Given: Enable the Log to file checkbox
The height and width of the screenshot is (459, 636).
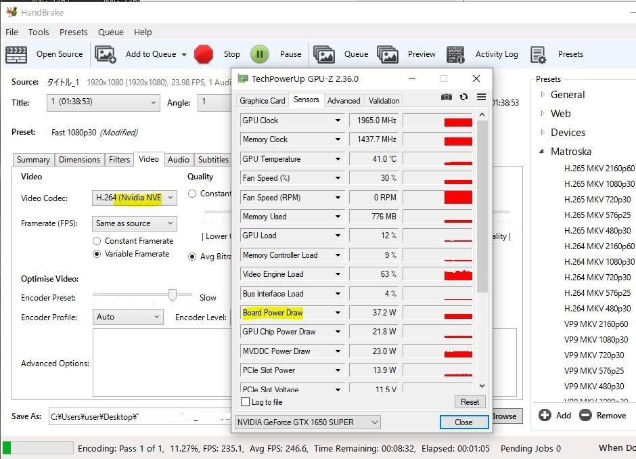Looking at the screenshot, I should [x=245, y=401].
